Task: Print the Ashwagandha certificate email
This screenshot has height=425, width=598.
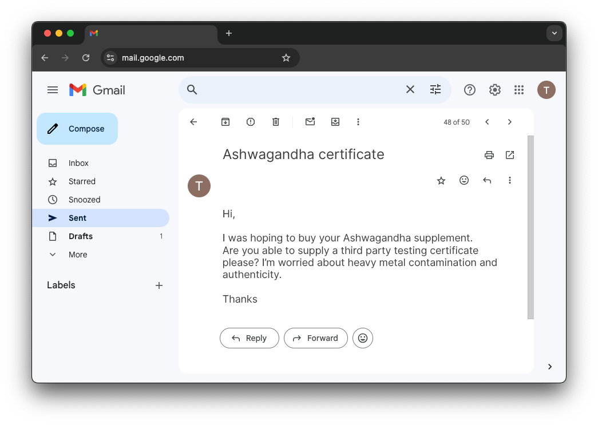Action: pos(489,155)
